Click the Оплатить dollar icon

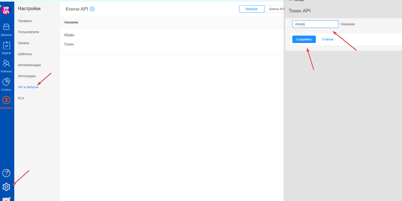6,100
